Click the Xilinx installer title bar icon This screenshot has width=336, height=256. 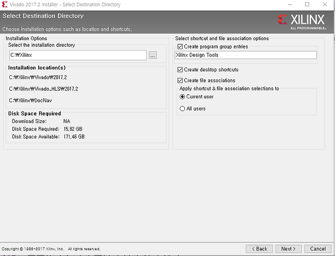[5, 4]
